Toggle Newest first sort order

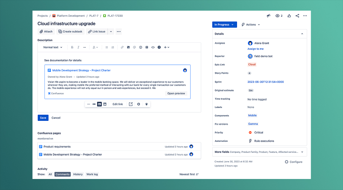pyautogui.click(x=189, y=174)
